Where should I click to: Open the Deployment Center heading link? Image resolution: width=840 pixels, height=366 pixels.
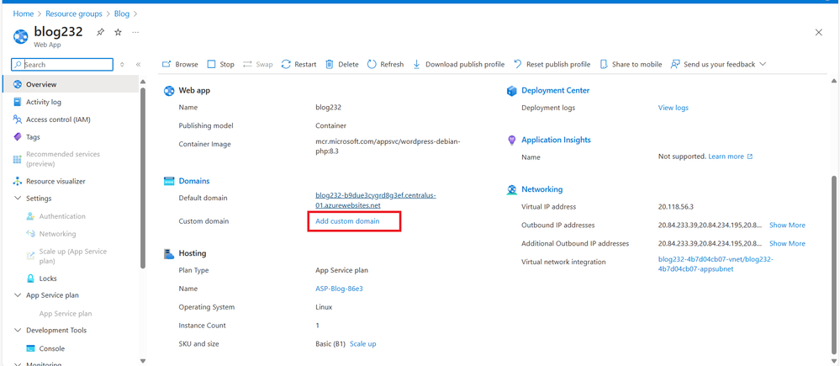click(556, 91)
